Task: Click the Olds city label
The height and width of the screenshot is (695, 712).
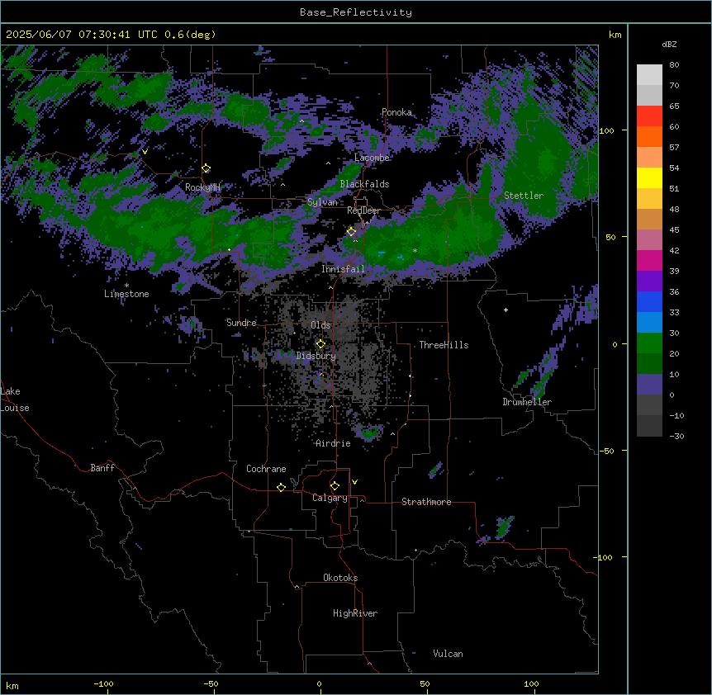Action: [320, 325]
